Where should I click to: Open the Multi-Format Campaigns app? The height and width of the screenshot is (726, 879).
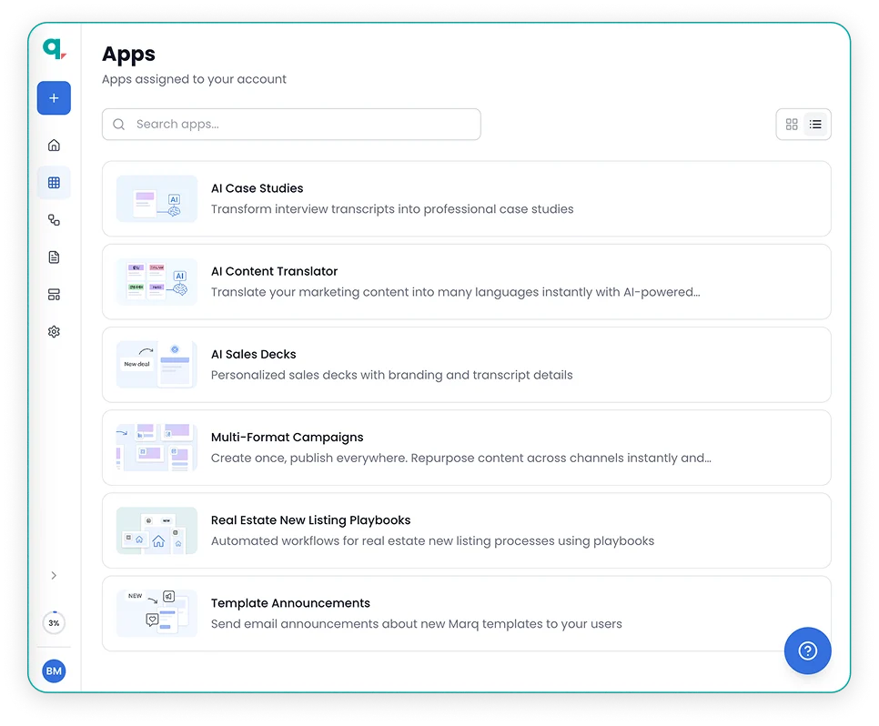coord(466,447)
